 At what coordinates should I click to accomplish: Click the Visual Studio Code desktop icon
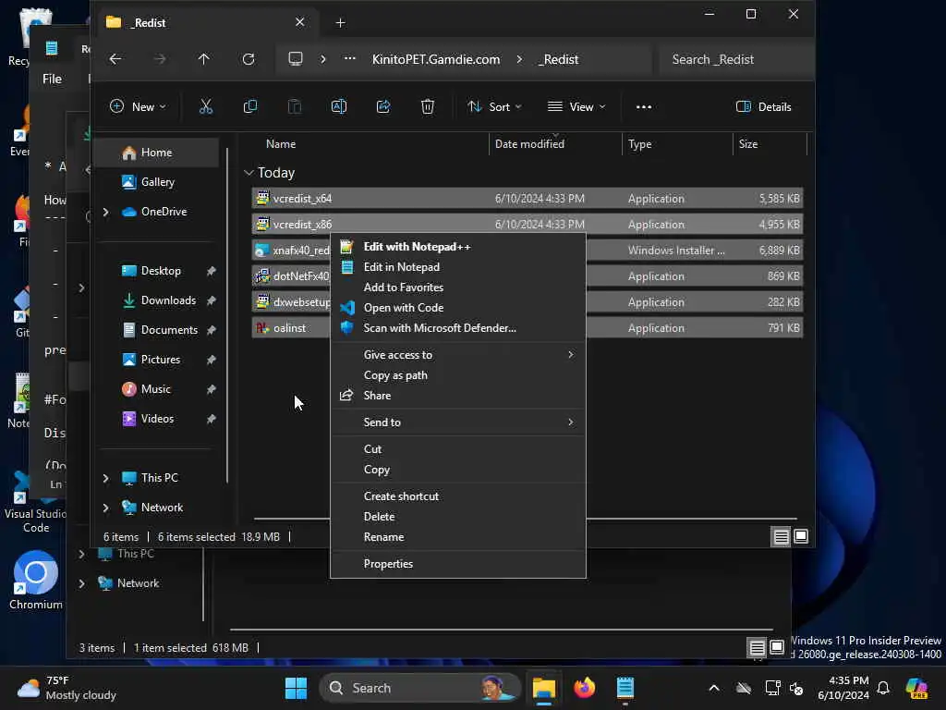click(x=36, y=501)
